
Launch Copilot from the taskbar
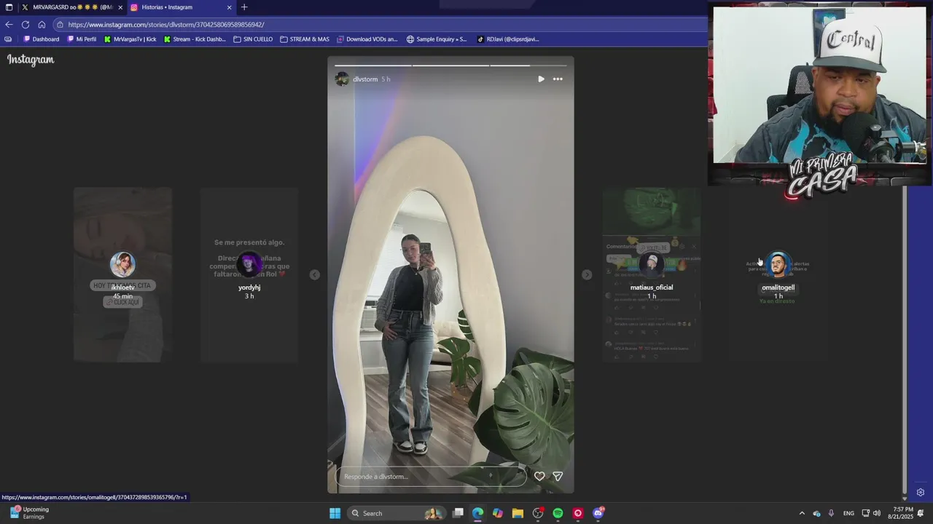point(497,513)
